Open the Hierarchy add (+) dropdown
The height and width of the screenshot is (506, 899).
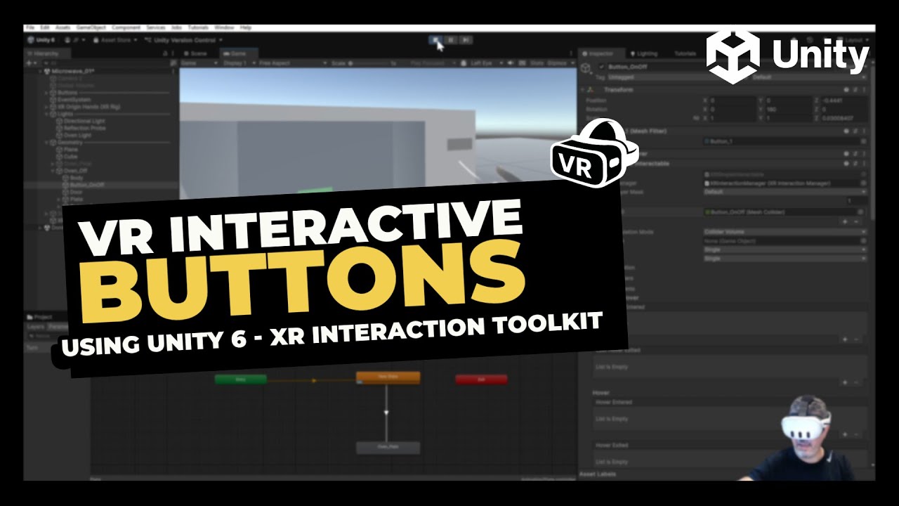[x=31, y=63]
